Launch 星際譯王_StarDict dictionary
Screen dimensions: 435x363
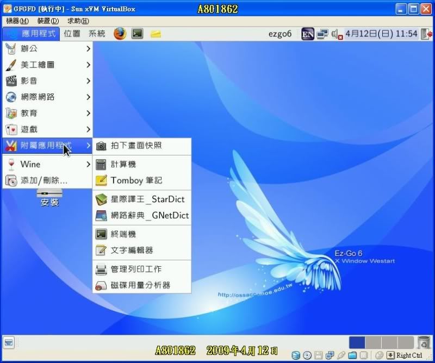coord(142,199)
